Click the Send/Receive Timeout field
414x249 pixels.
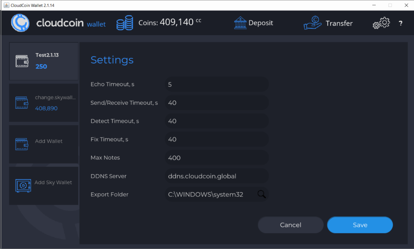click(x=217, y=103)
